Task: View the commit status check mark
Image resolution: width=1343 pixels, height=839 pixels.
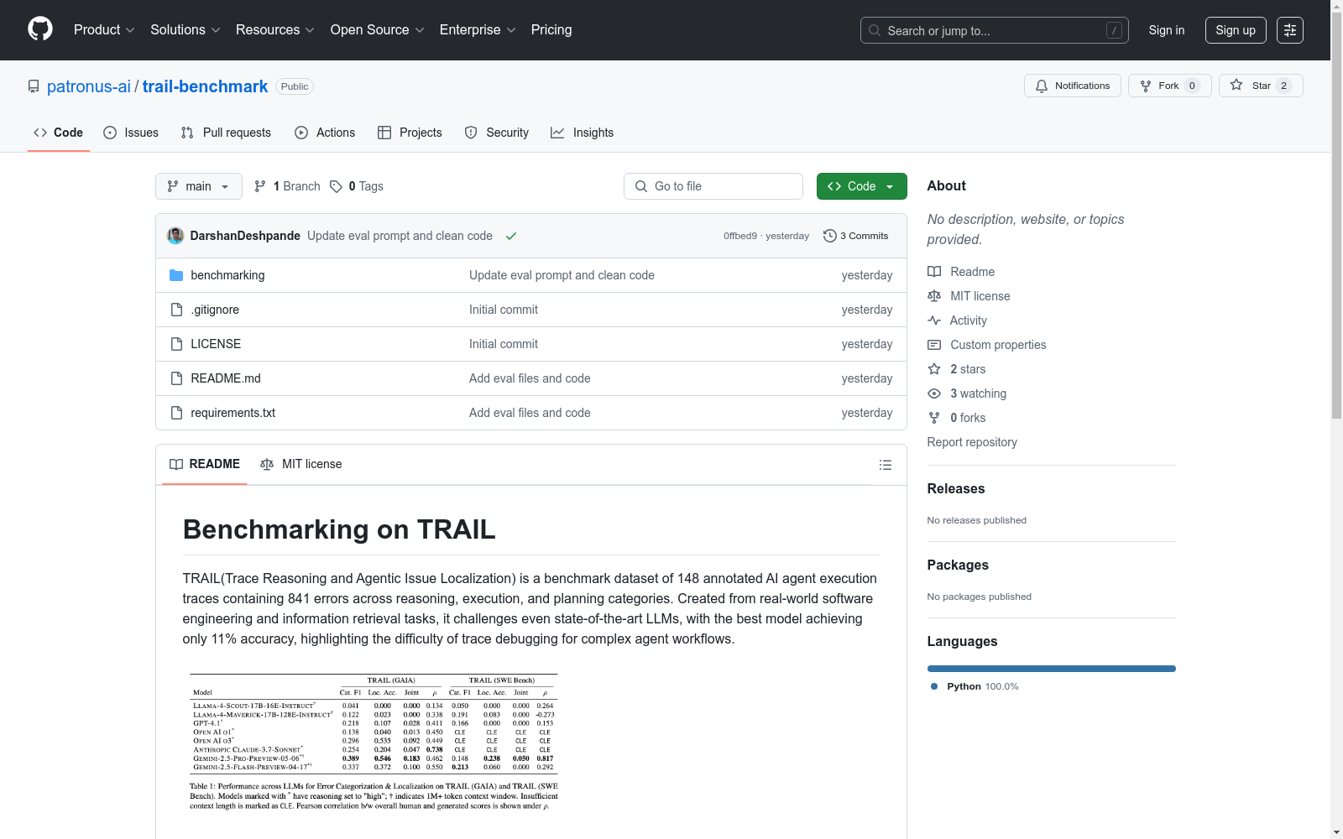Action: [511, 236]
